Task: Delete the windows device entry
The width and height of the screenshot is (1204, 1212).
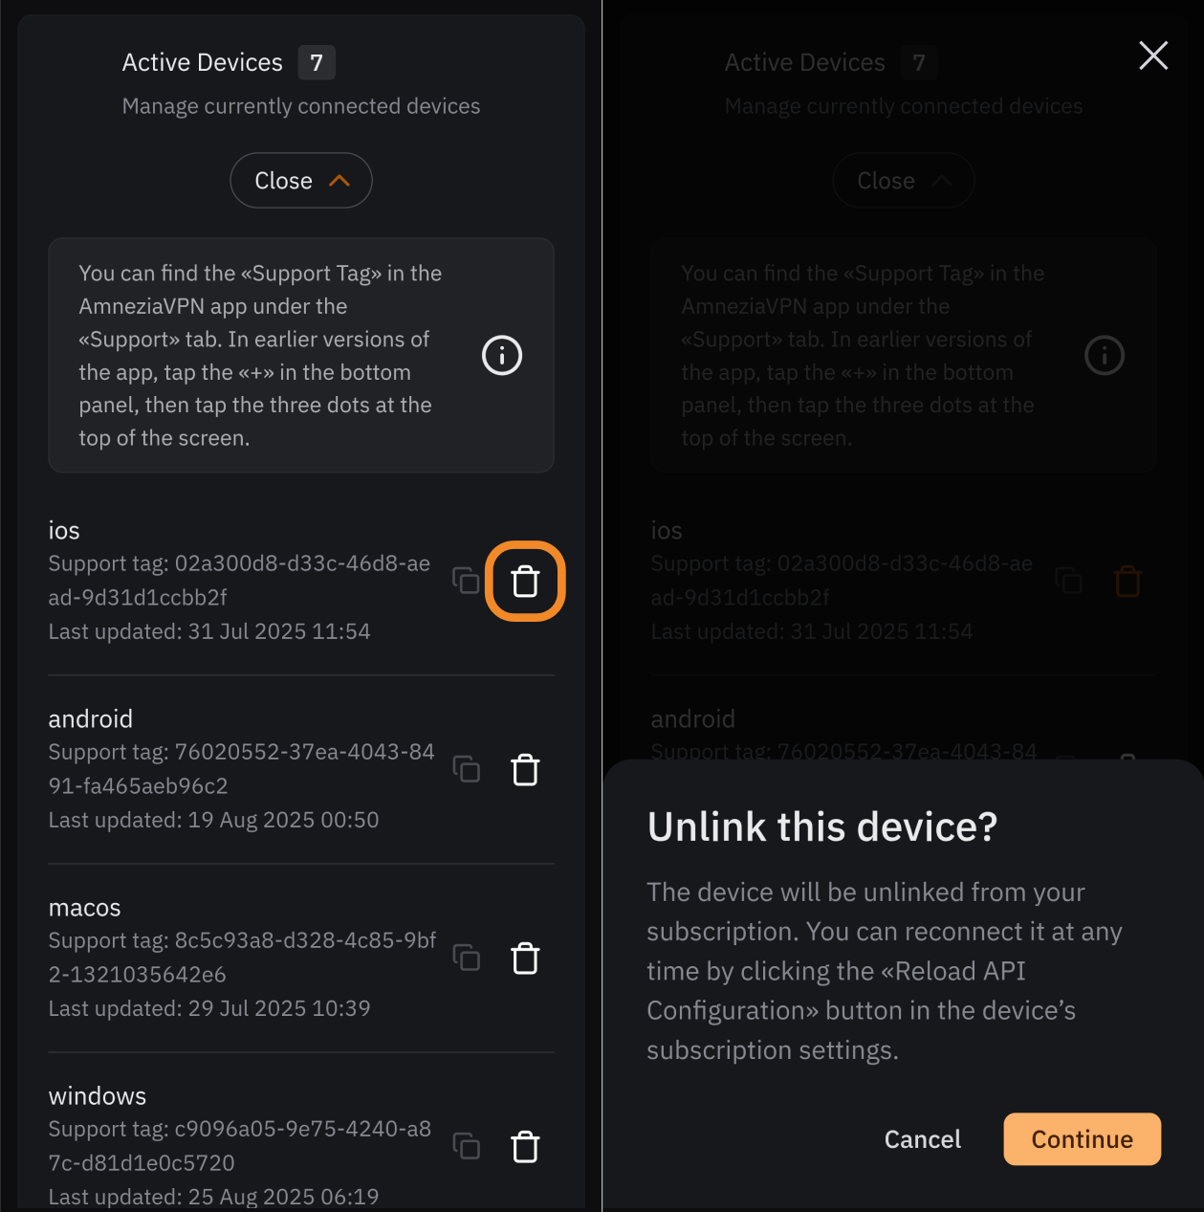Action: point(525,1147)
